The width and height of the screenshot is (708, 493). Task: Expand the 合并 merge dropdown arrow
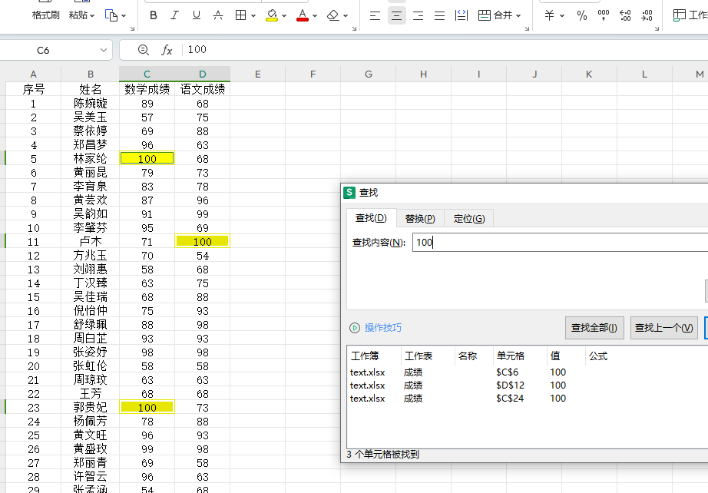tap(518, 16)
